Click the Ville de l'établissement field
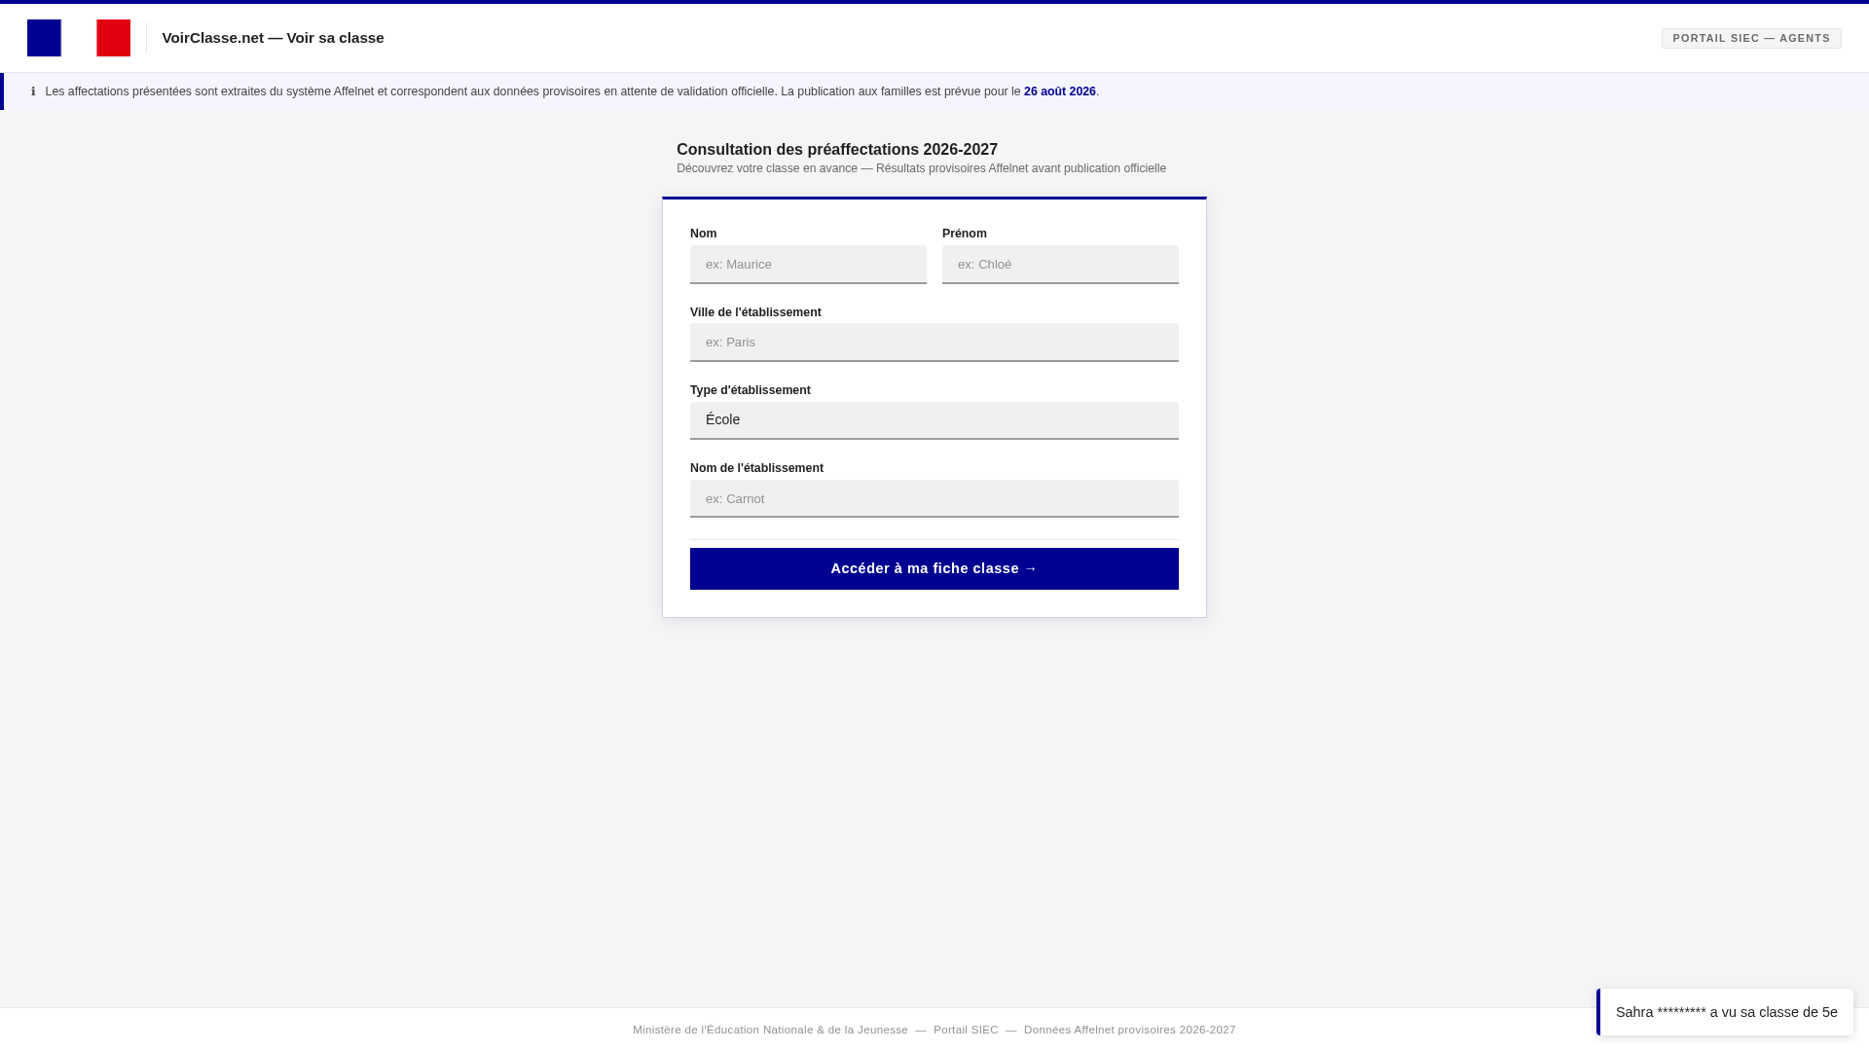Viewport: 1869px width, 1051px height. (x=934, y=343)
